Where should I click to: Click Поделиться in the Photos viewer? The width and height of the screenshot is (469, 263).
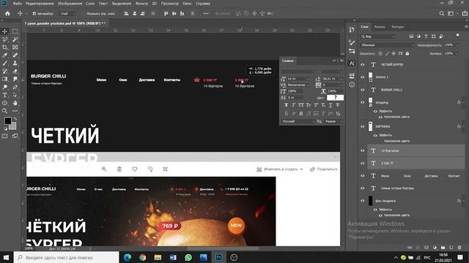point(324,169)
